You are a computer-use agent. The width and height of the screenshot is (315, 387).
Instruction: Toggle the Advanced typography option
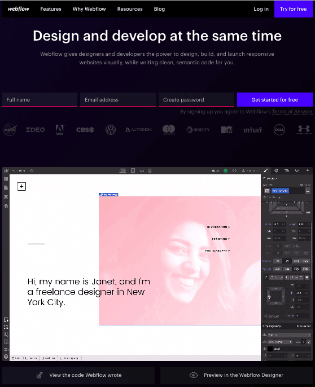(304, 326)
